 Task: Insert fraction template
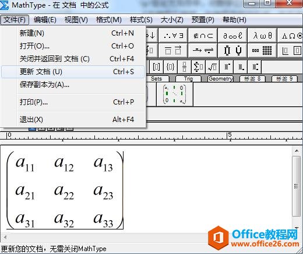click(184, 67)
